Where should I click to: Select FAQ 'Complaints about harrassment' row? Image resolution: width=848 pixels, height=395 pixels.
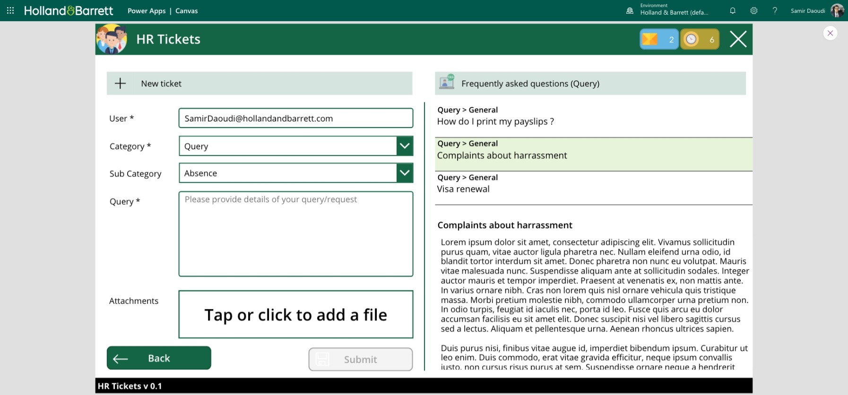pos(593,155)
